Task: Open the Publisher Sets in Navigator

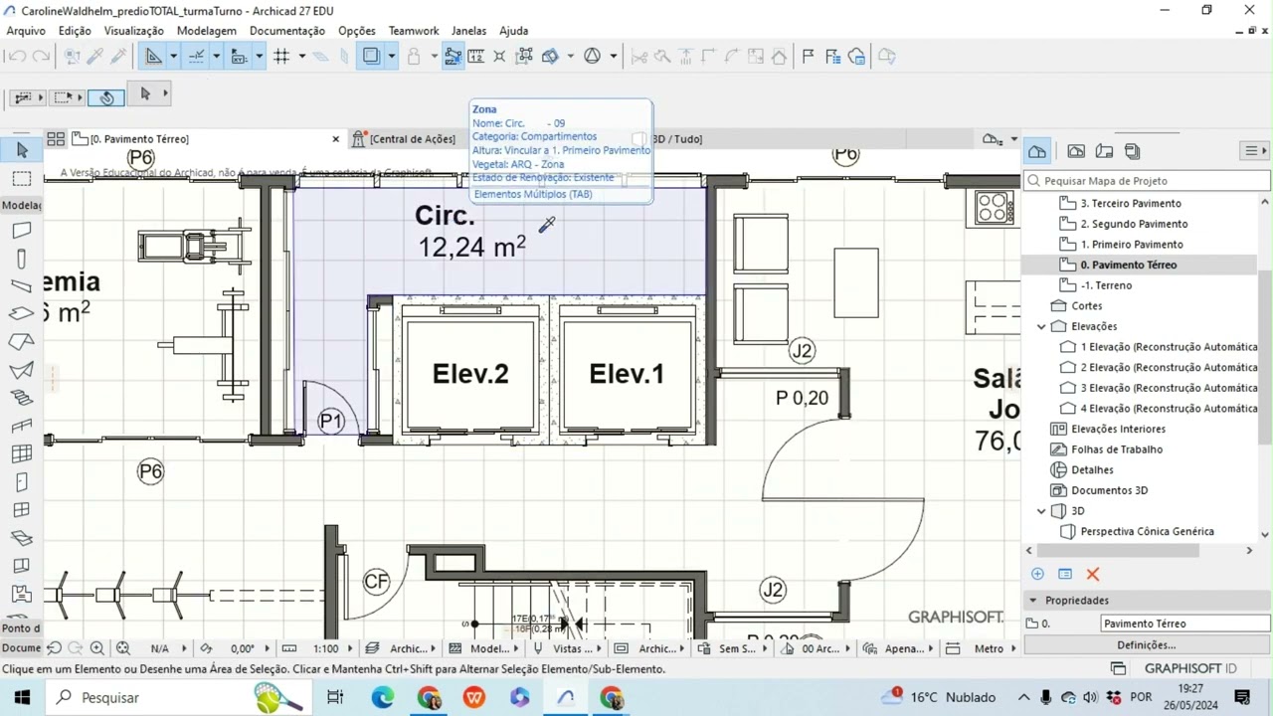Action: coord(1132,151)
